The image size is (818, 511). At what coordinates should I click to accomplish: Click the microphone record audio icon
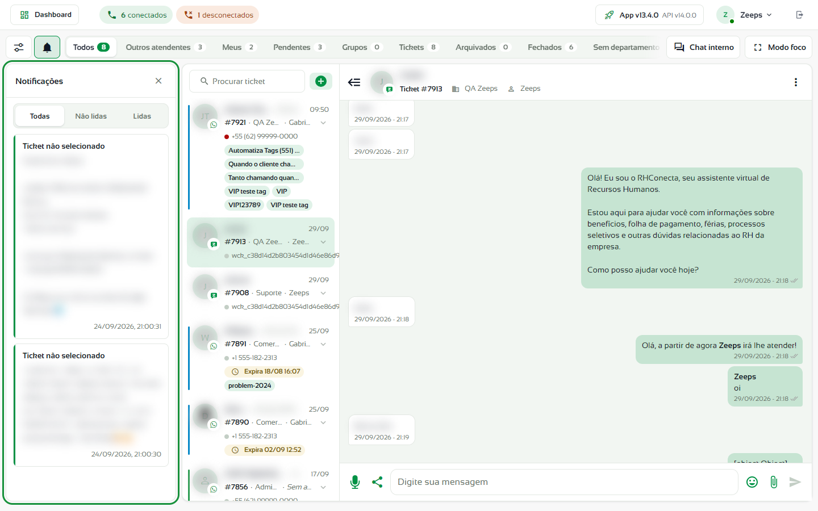[355, 482]
